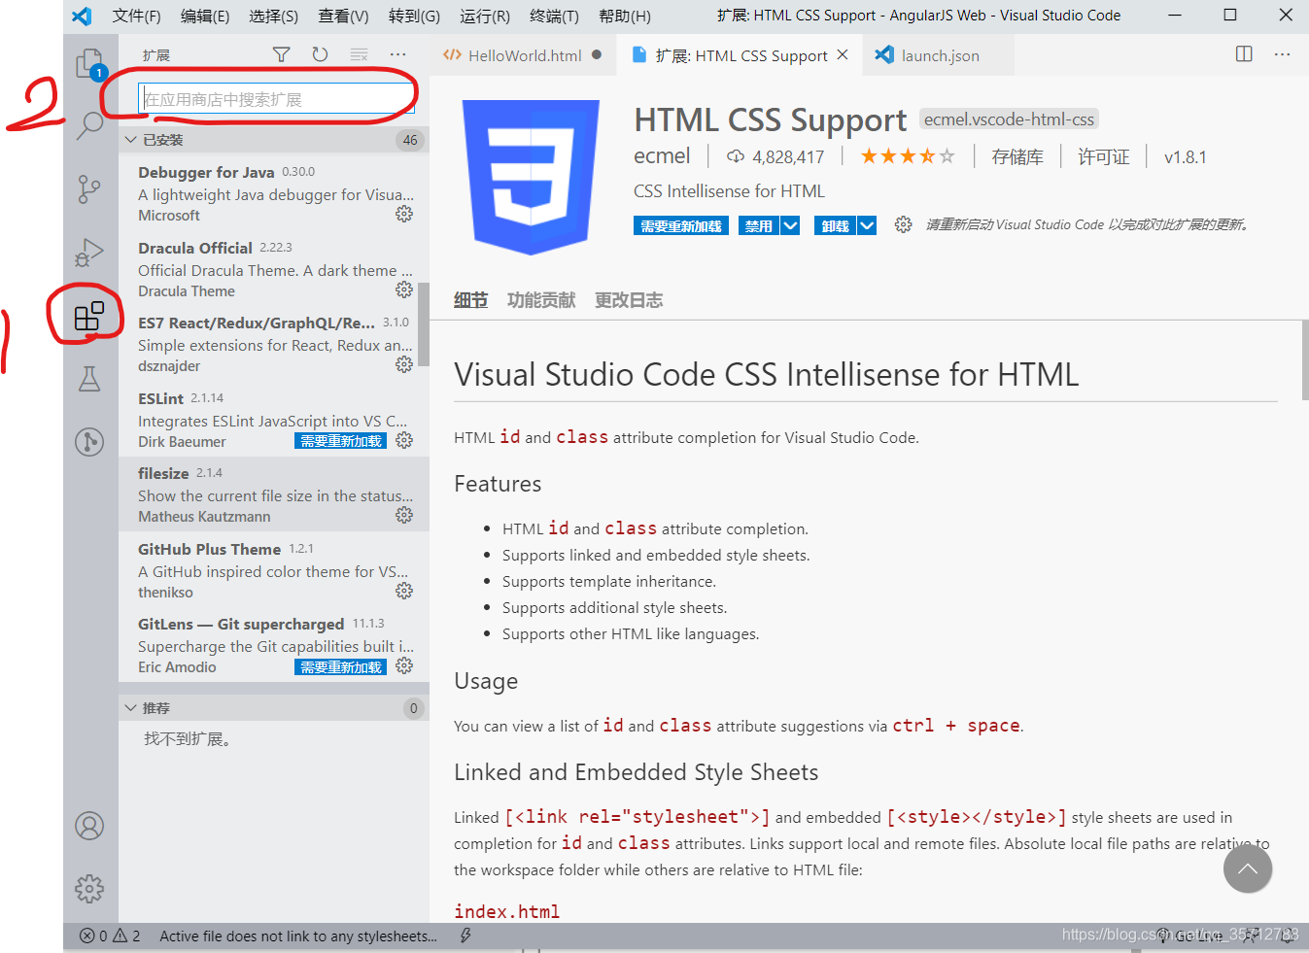Click the extension page vertical scrollbar
Image resolution: width=1309 pixels, height=953 pixels.
(1304, 359)
